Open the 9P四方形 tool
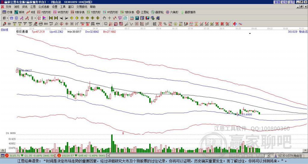 (x=61, y=12)
